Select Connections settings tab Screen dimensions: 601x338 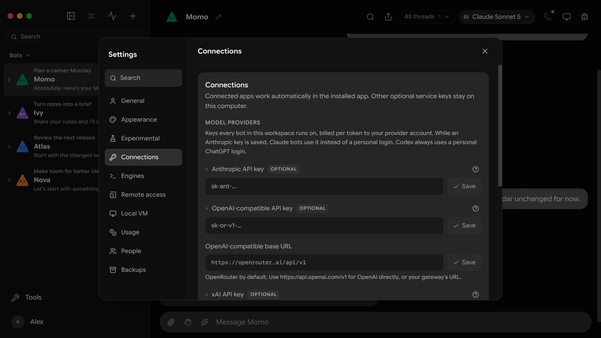(143, 157)
